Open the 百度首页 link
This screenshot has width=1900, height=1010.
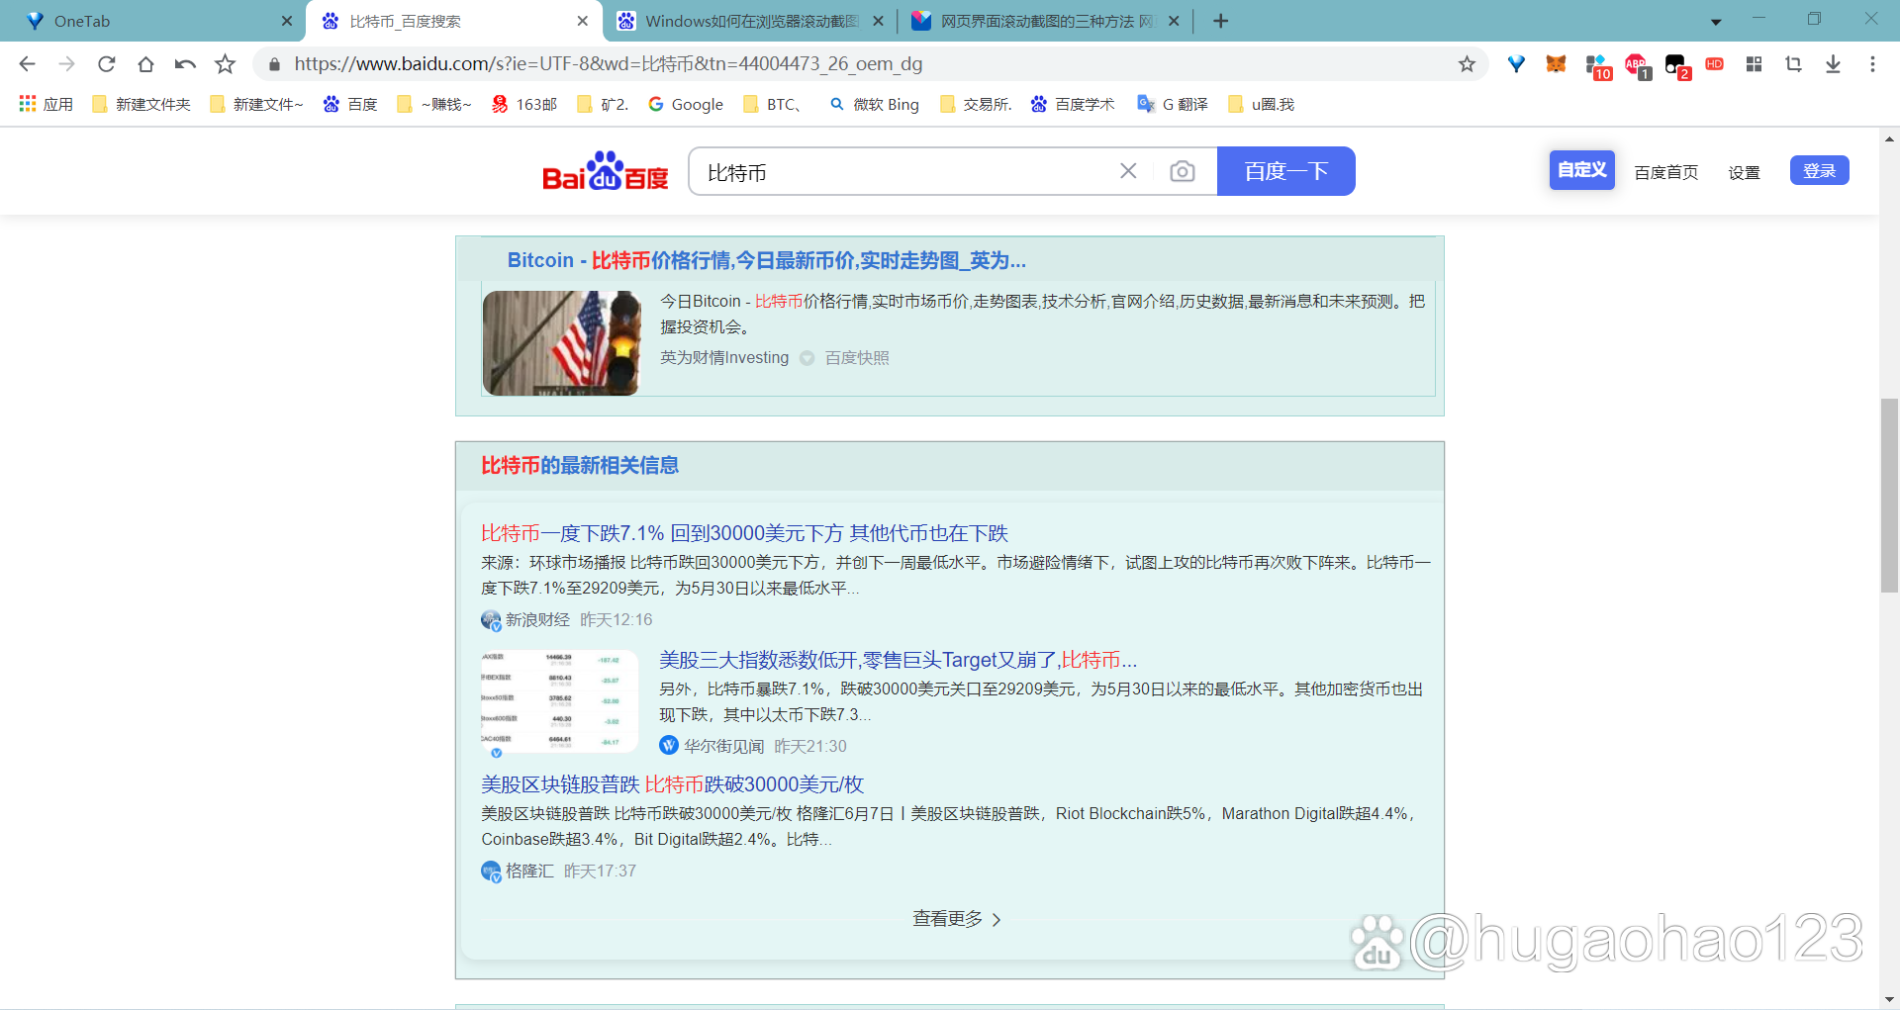pyautogui.click(x=1665, y=172)
